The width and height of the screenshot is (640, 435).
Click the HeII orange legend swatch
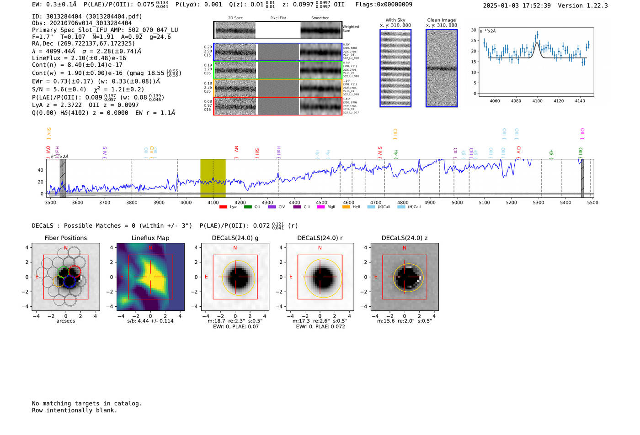[x=346, y=207]
